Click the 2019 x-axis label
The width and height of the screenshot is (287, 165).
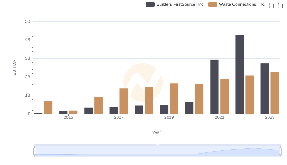169,117
